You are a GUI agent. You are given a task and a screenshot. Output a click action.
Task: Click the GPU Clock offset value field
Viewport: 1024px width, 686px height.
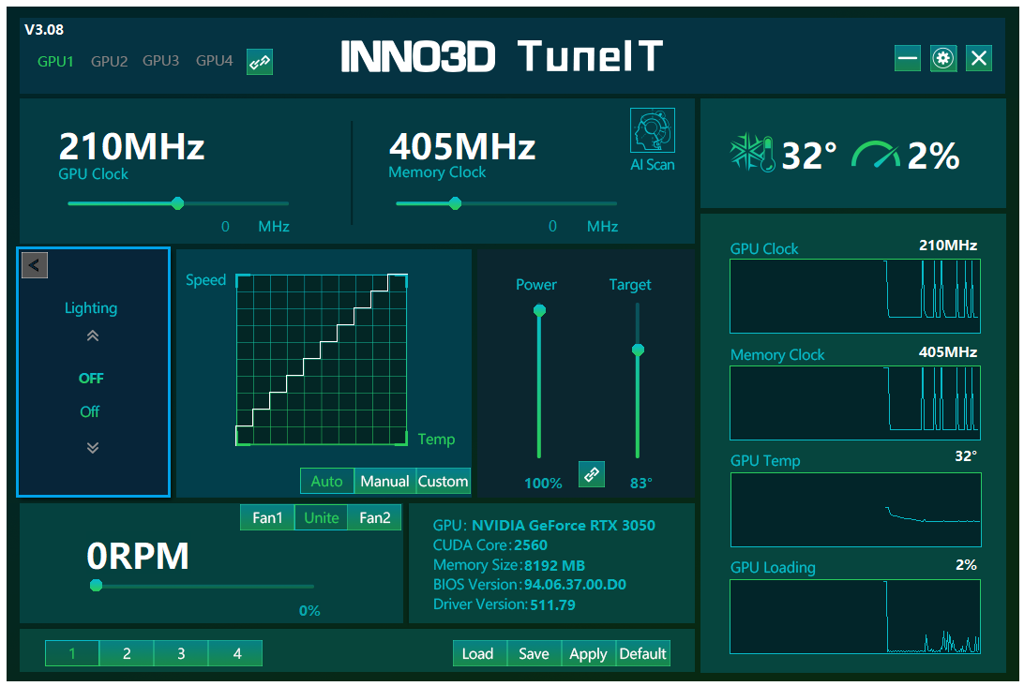coord(225,227)
